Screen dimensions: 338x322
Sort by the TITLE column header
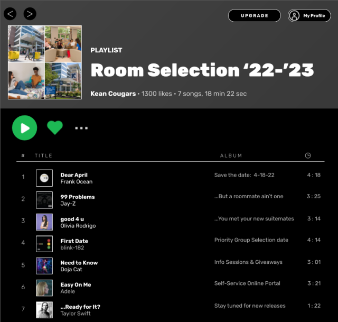coord(43,155)
